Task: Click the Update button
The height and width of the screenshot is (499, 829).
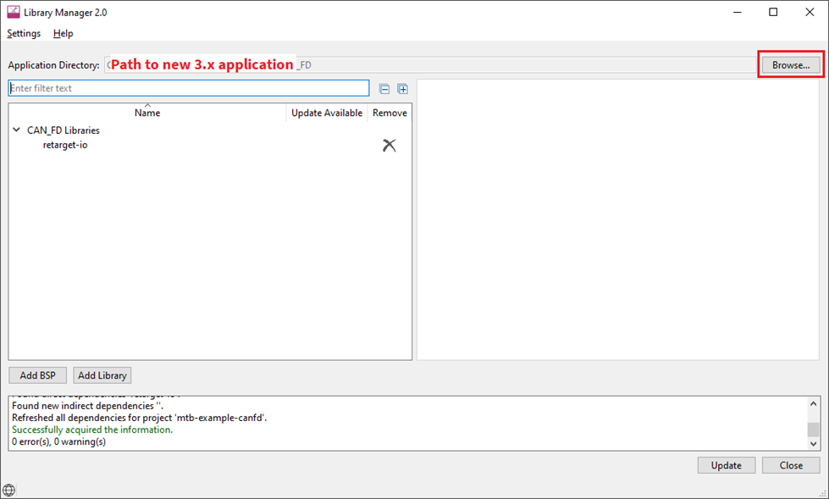Action: 726,464
